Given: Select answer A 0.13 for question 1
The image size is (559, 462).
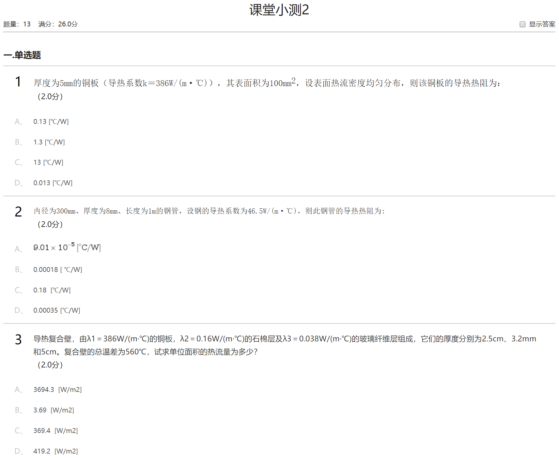Looking at the screenshot, I should coord(51,122).
